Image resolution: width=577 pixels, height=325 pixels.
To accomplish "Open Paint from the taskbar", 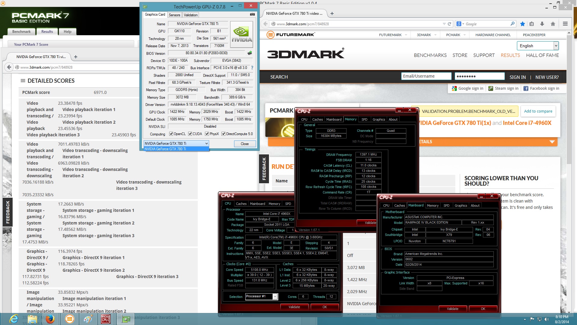I will coord(88,319).
